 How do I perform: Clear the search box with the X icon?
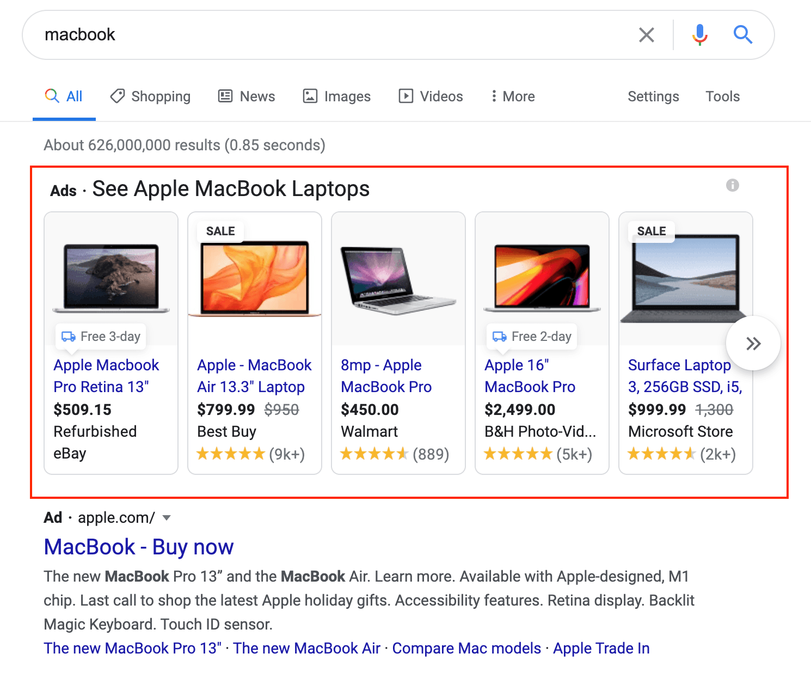(646, 35)
